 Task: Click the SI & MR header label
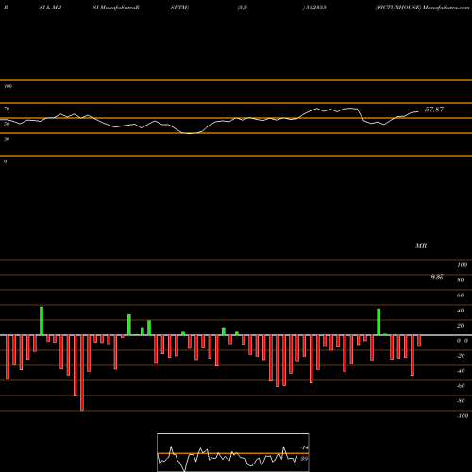pos(50,8)
